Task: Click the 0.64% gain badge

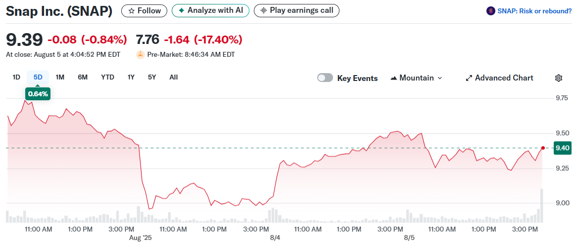Action: click(38, 94)
